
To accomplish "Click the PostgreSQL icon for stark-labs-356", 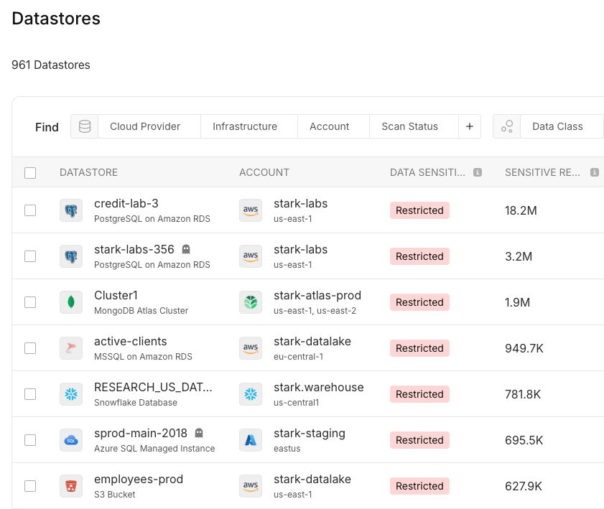I will pos(71,256).
